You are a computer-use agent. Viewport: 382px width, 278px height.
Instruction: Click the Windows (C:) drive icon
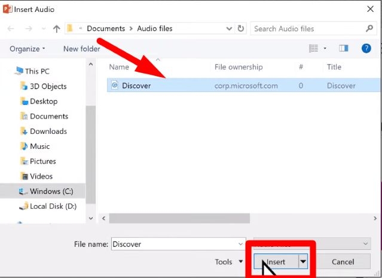[23, 191]
